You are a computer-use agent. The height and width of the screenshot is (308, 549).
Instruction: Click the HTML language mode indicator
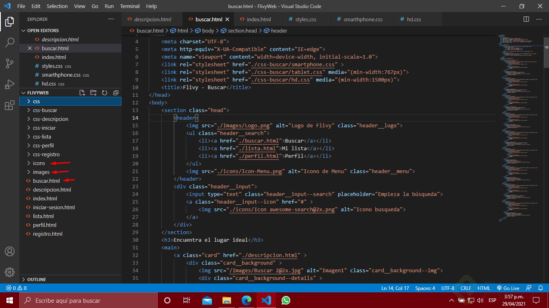[x=484, y=288]
